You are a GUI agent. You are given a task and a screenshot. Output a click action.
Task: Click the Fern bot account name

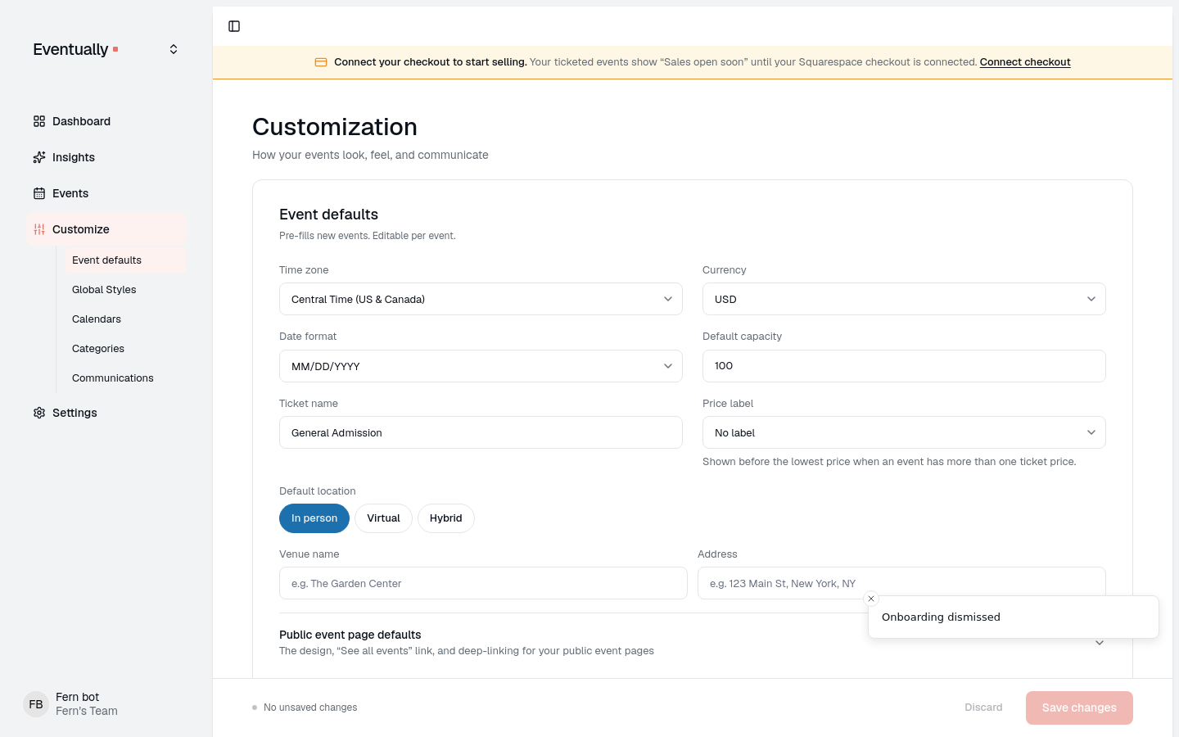point(78,698)
